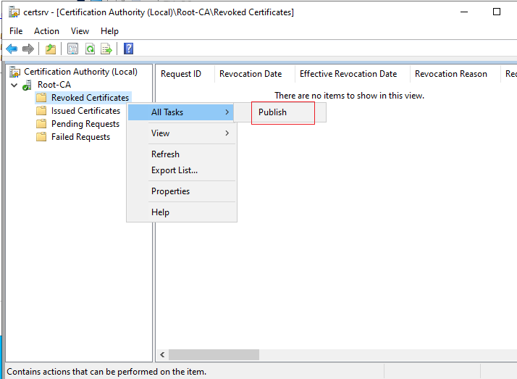The image size is (517, 379).
Task: Collapse the Root-CA tree node
Action: [x=14, y=85]
